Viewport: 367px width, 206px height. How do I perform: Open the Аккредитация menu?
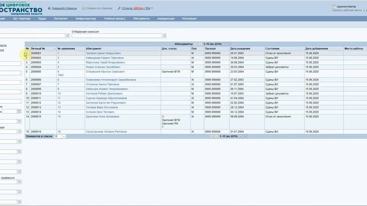coord(166,18)
